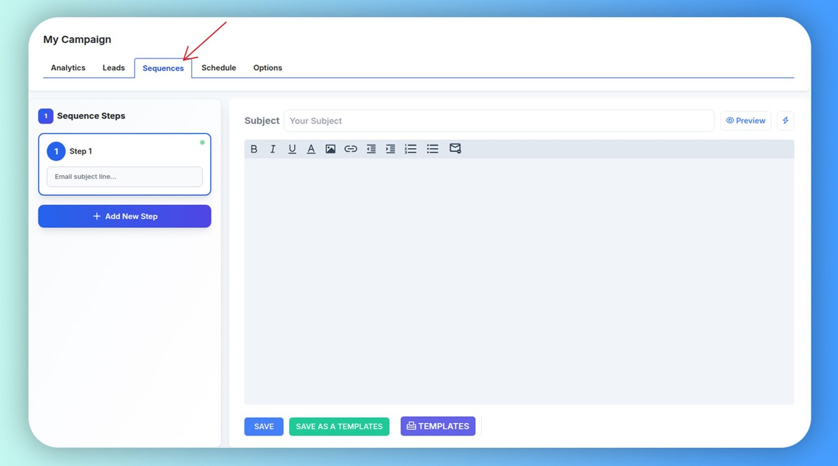Open the text color tool

311,149
